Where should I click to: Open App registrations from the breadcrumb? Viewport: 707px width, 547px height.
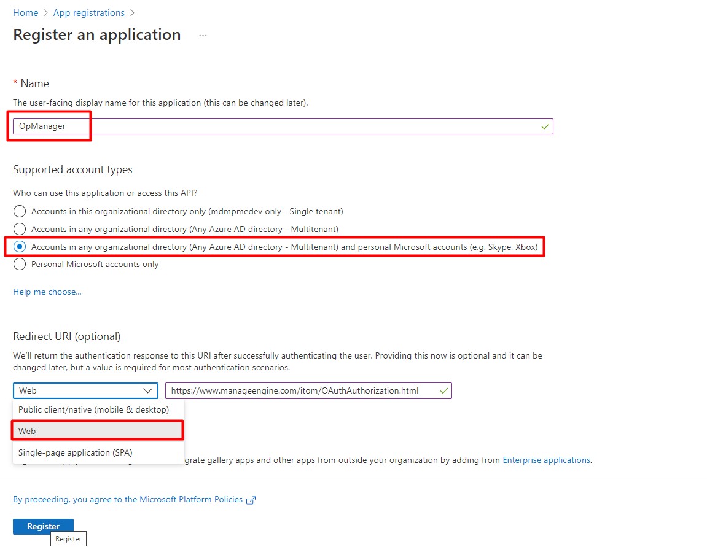88,12
